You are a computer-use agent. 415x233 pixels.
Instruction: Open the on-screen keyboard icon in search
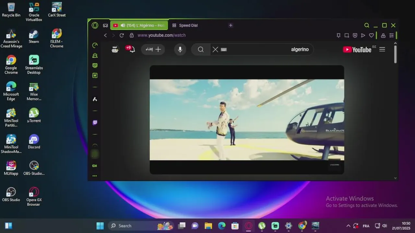point(224,50)
